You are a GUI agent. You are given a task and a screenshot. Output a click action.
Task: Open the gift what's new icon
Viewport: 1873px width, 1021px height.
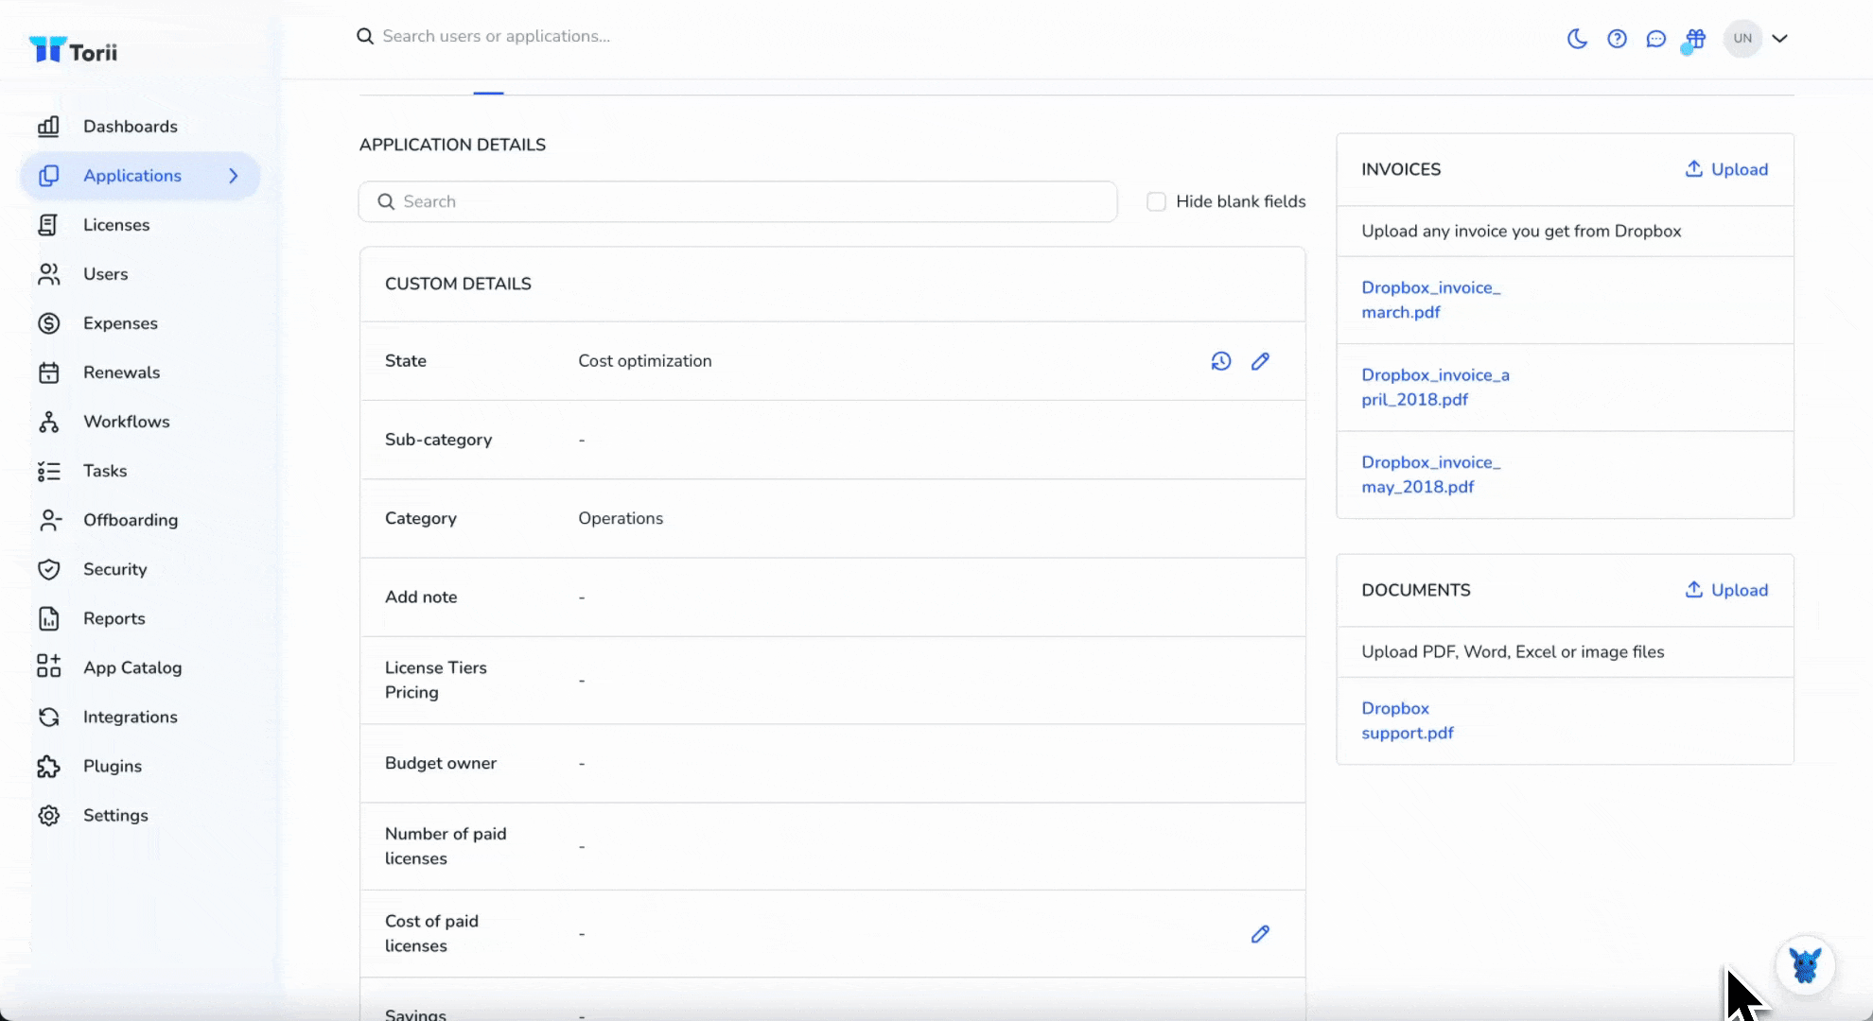tap(1695, 39)
